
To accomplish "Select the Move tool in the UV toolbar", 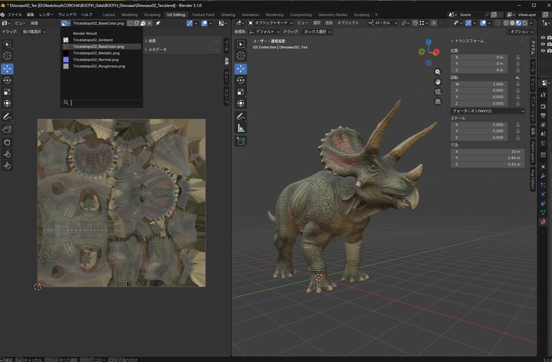I will point(7,68).
